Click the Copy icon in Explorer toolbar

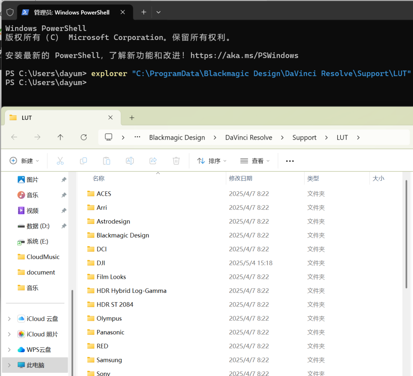(x=83, y=161)
